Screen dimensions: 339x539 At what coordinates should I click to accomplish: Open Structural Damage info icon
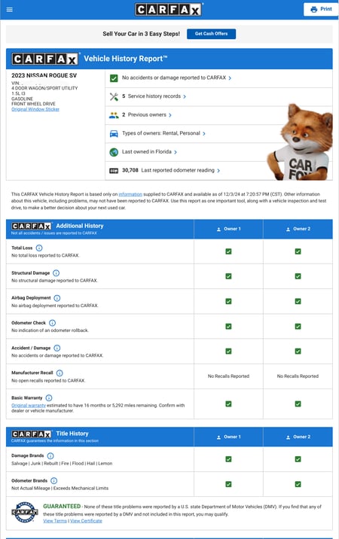coord(56,273)
